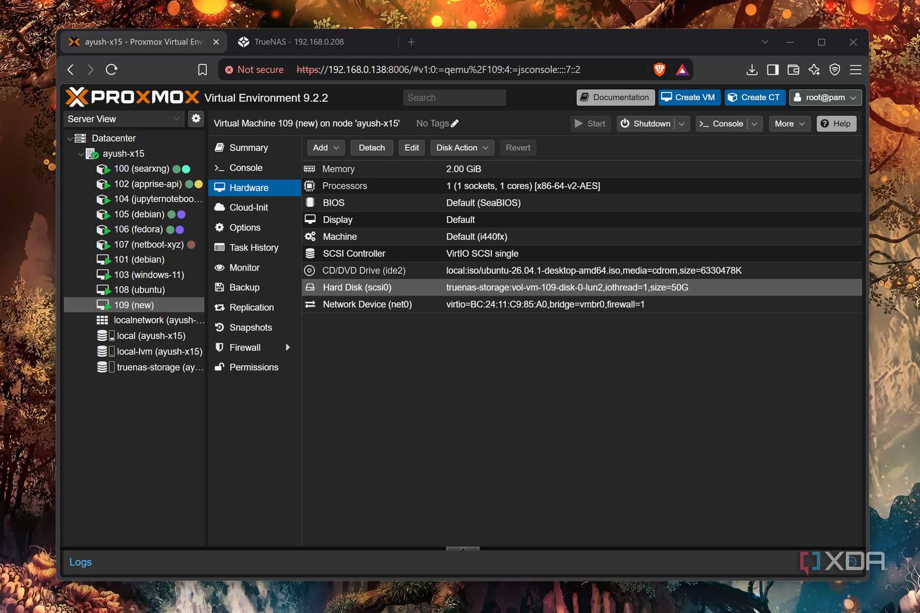Click the Brave Rewards triangle icon

682,70
